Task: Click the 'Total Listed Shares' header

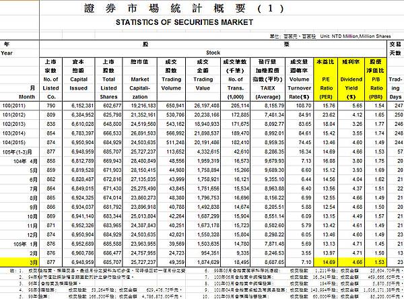Action: point(108,79)
